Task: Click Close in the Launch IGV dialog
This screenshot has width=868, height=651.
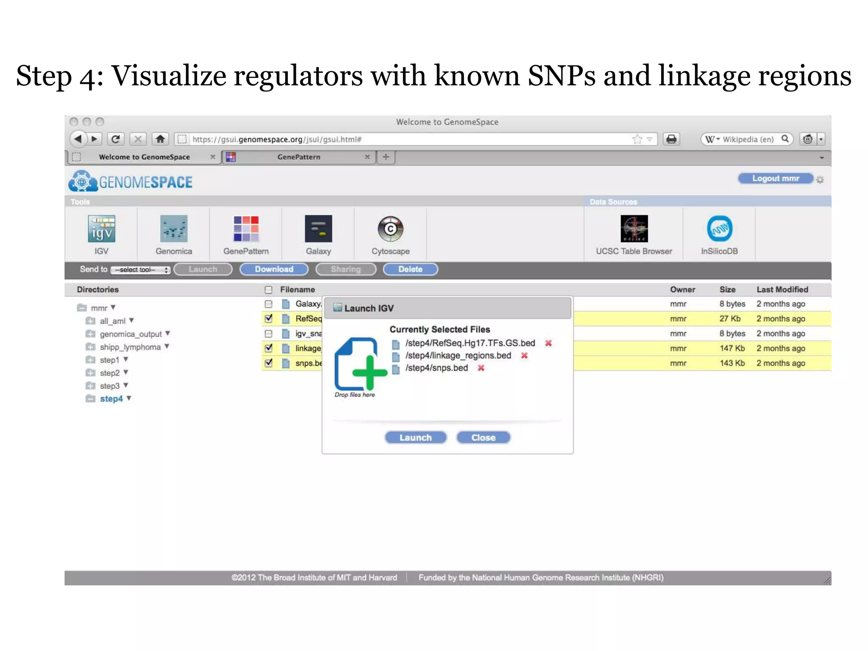Action: coord(483,437)
